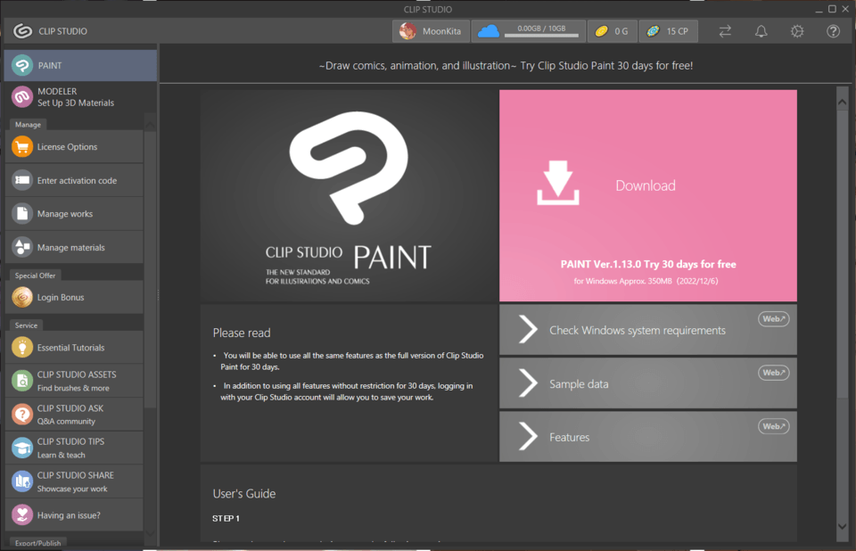Click the sync transfer arrows icon

pos(725,31)
